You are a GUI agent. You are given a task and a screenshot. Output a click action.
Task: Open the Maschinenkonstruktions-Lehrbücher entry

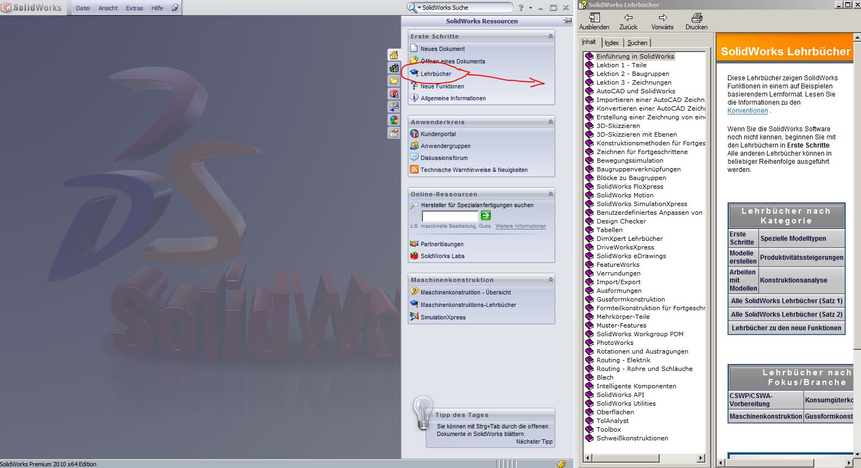468,305
